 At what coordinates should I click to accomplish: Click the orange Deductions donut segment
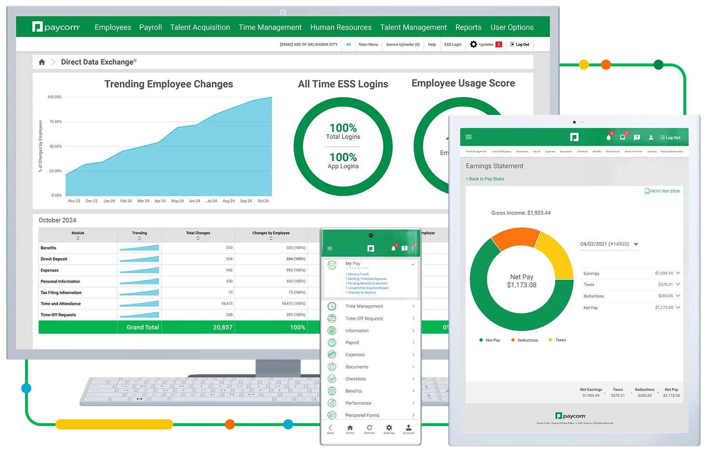pyautogui.click(x=517, y=238)
